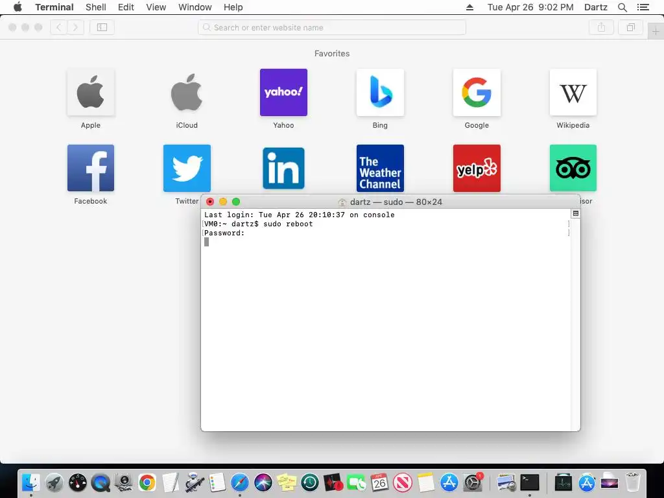
Task: Click the Dartz user name in menu bar
Action: 595,7
